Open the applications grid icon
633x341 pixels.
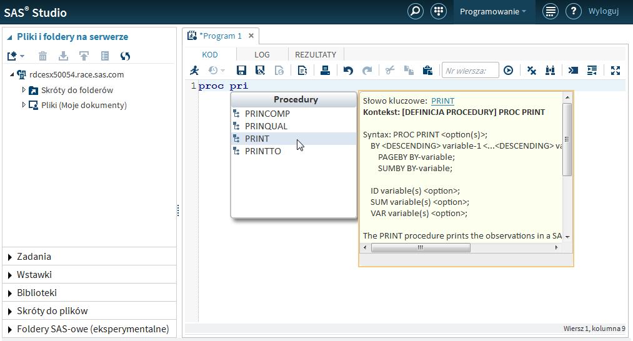(x=439, y=11)
